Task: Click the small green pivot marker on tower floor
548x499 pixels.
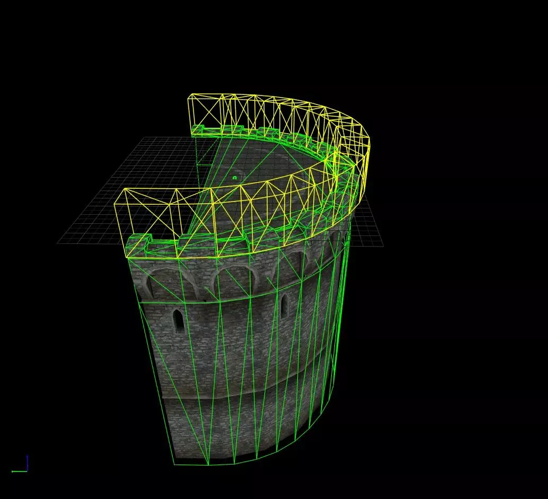Action: click(235, 178)
